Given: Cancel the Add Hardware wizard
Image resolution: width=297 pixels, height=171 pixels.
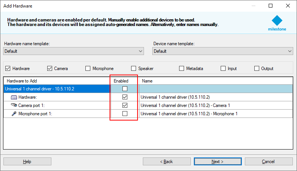Looking at the screenshot, I should click(269, 162).
